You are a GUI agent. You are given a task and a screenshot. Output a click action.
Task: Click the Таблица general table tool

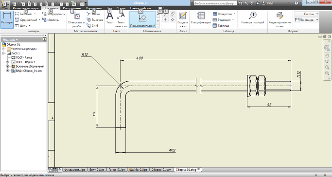coord(221,26)
